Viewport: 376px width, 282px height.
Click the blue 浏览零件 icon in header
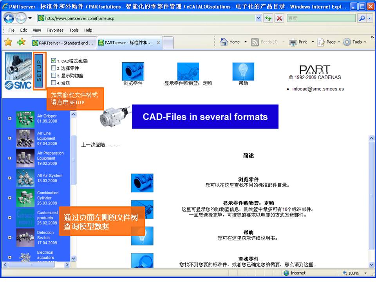pyautogui.click(x=133, y=71)
